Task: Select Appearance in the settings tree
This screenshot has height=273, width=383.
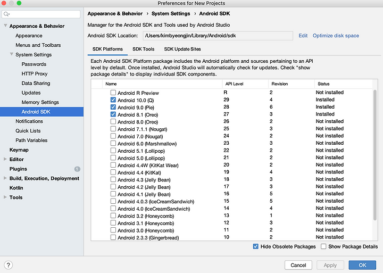Action: pos(29,36)
